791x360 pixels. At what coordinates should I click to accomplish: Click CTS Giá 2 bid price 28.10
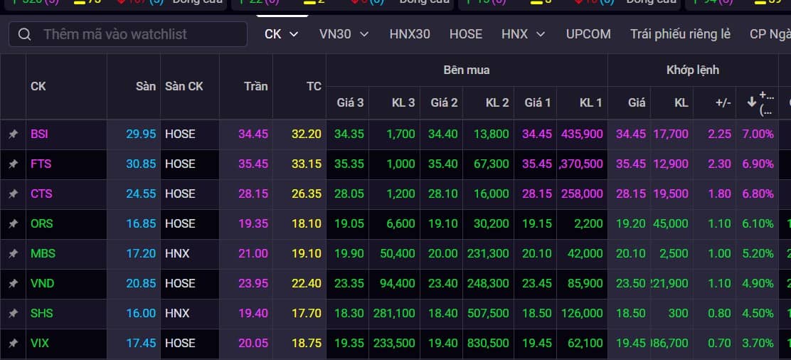coord(443,194)
